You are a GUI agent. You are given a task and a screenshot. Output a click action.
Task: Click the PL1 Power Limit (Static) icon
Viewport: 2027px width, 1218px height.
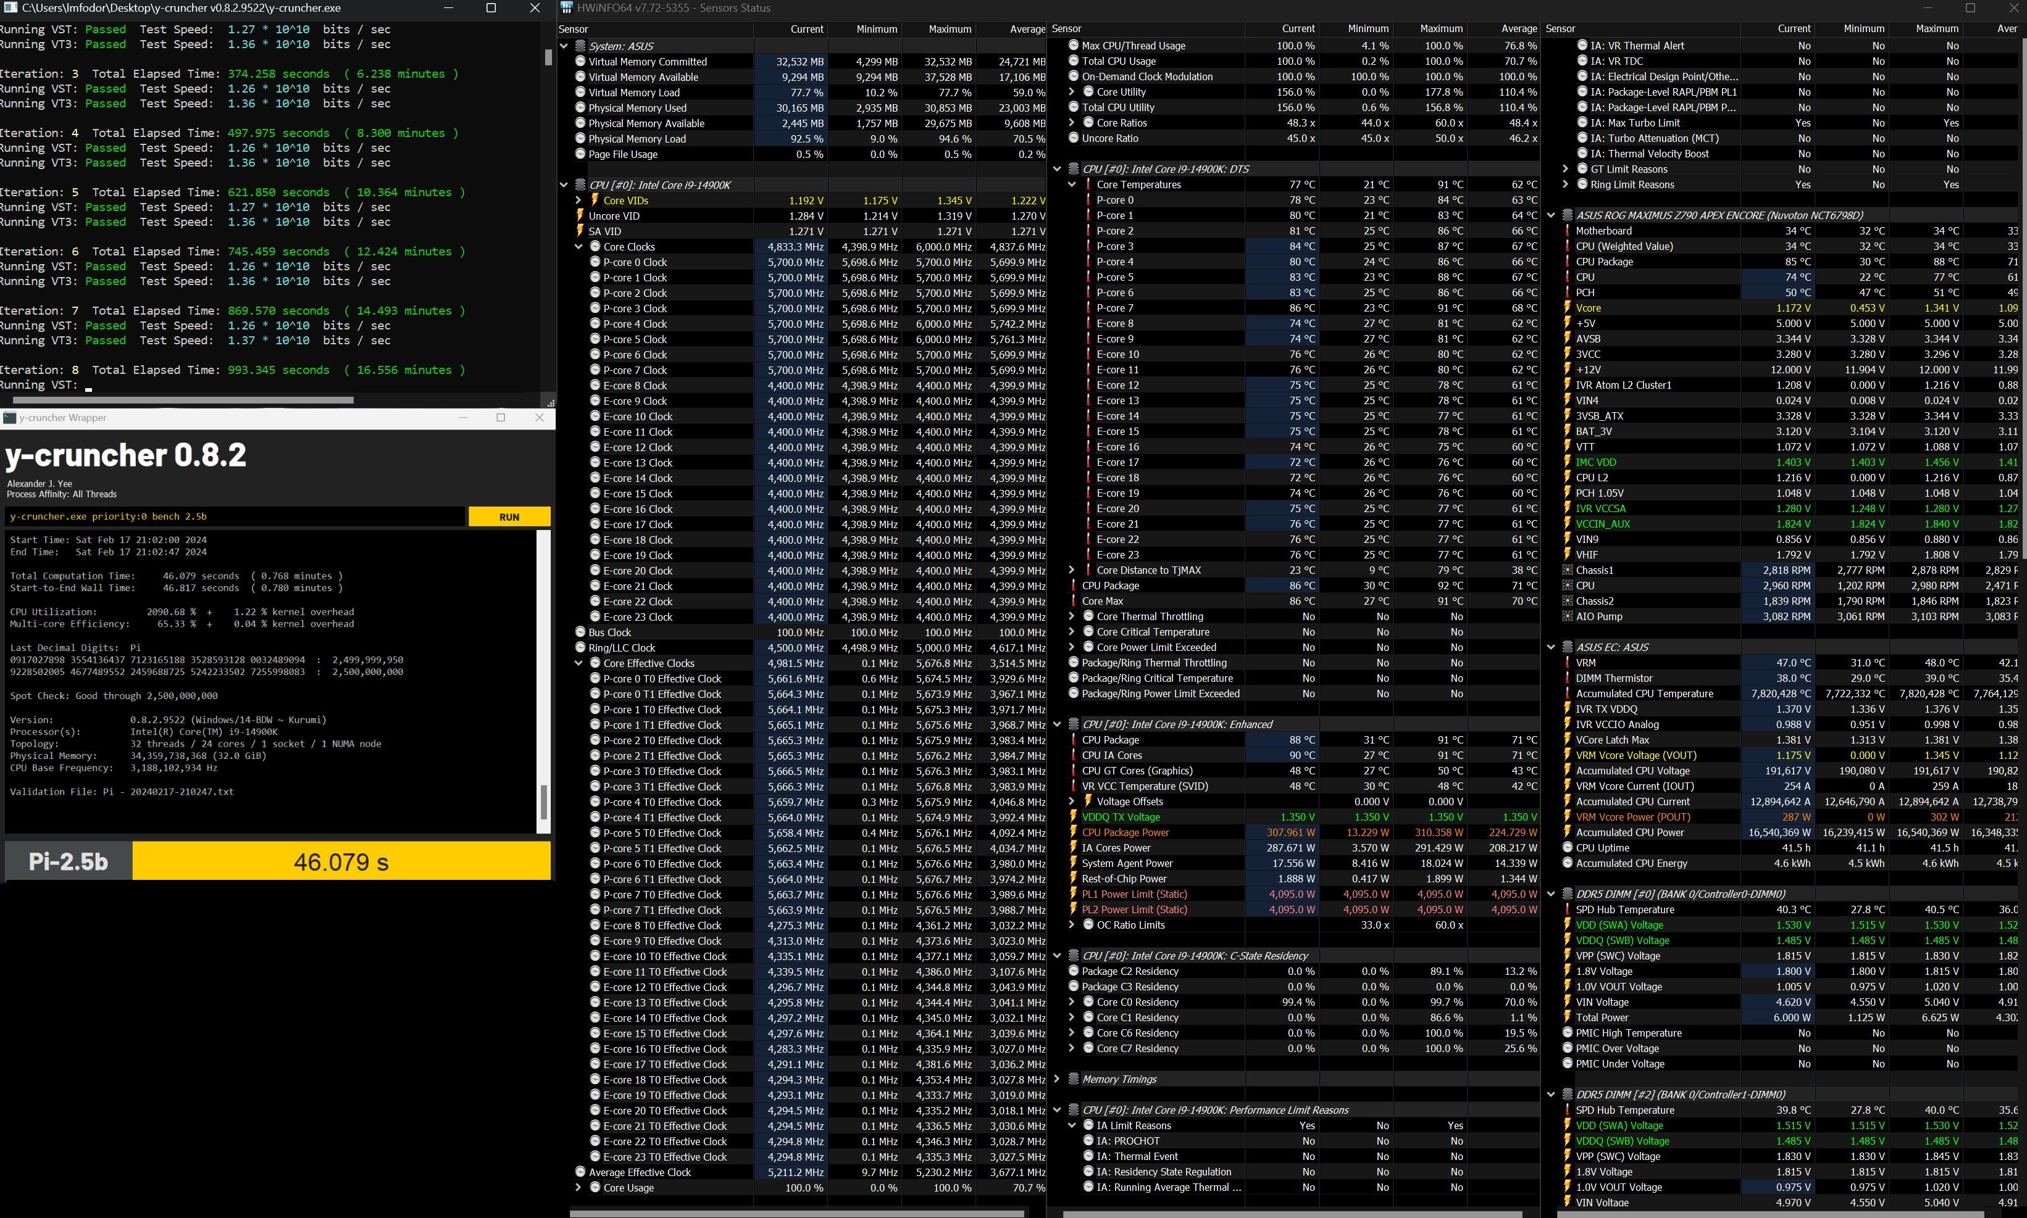1074,894
